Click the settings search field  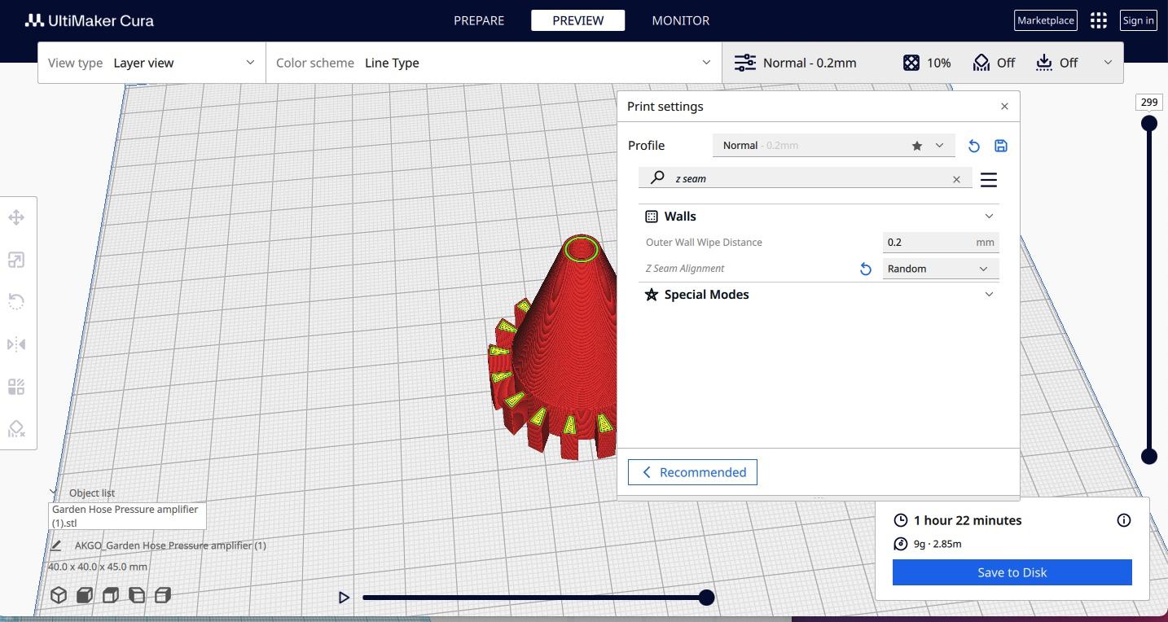806,179
